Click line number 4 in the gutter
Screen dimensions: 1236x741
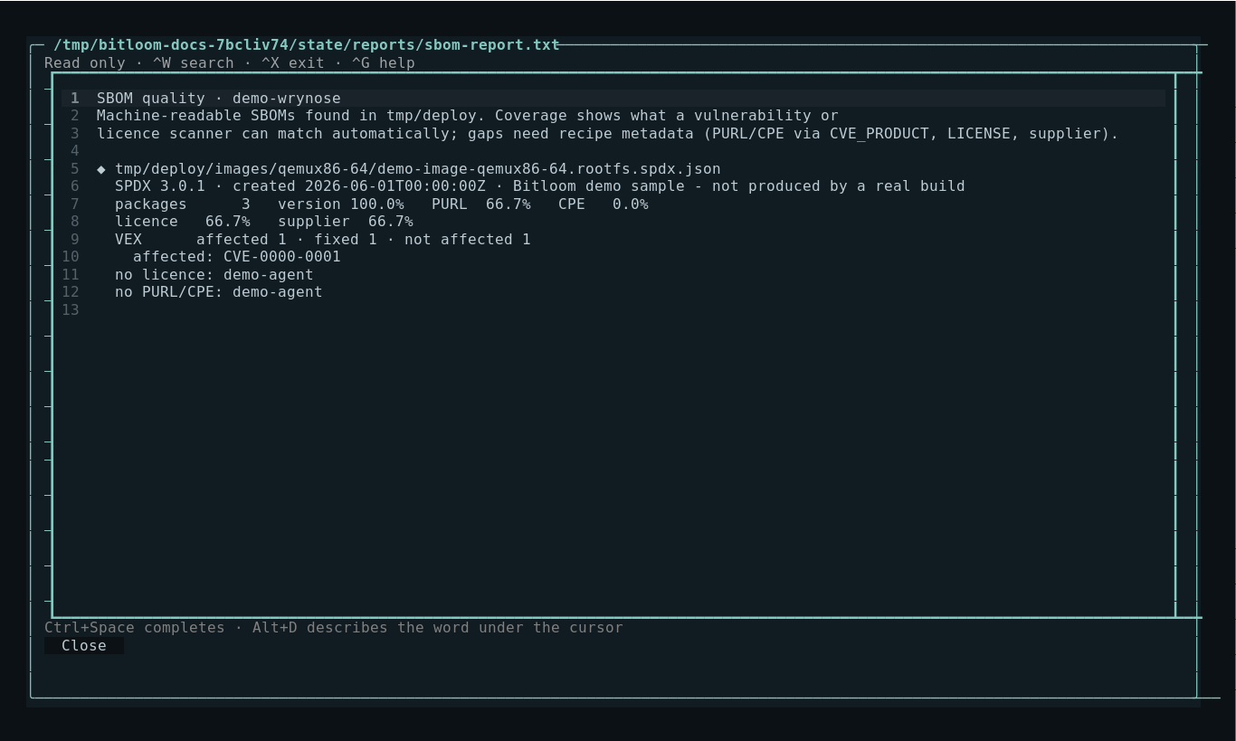click(x=75, y=150)
